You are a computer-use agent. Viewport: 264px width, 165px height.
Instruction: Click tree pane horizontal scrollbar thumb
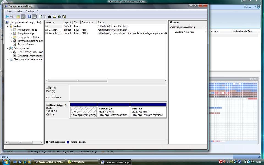pos(20,142)
